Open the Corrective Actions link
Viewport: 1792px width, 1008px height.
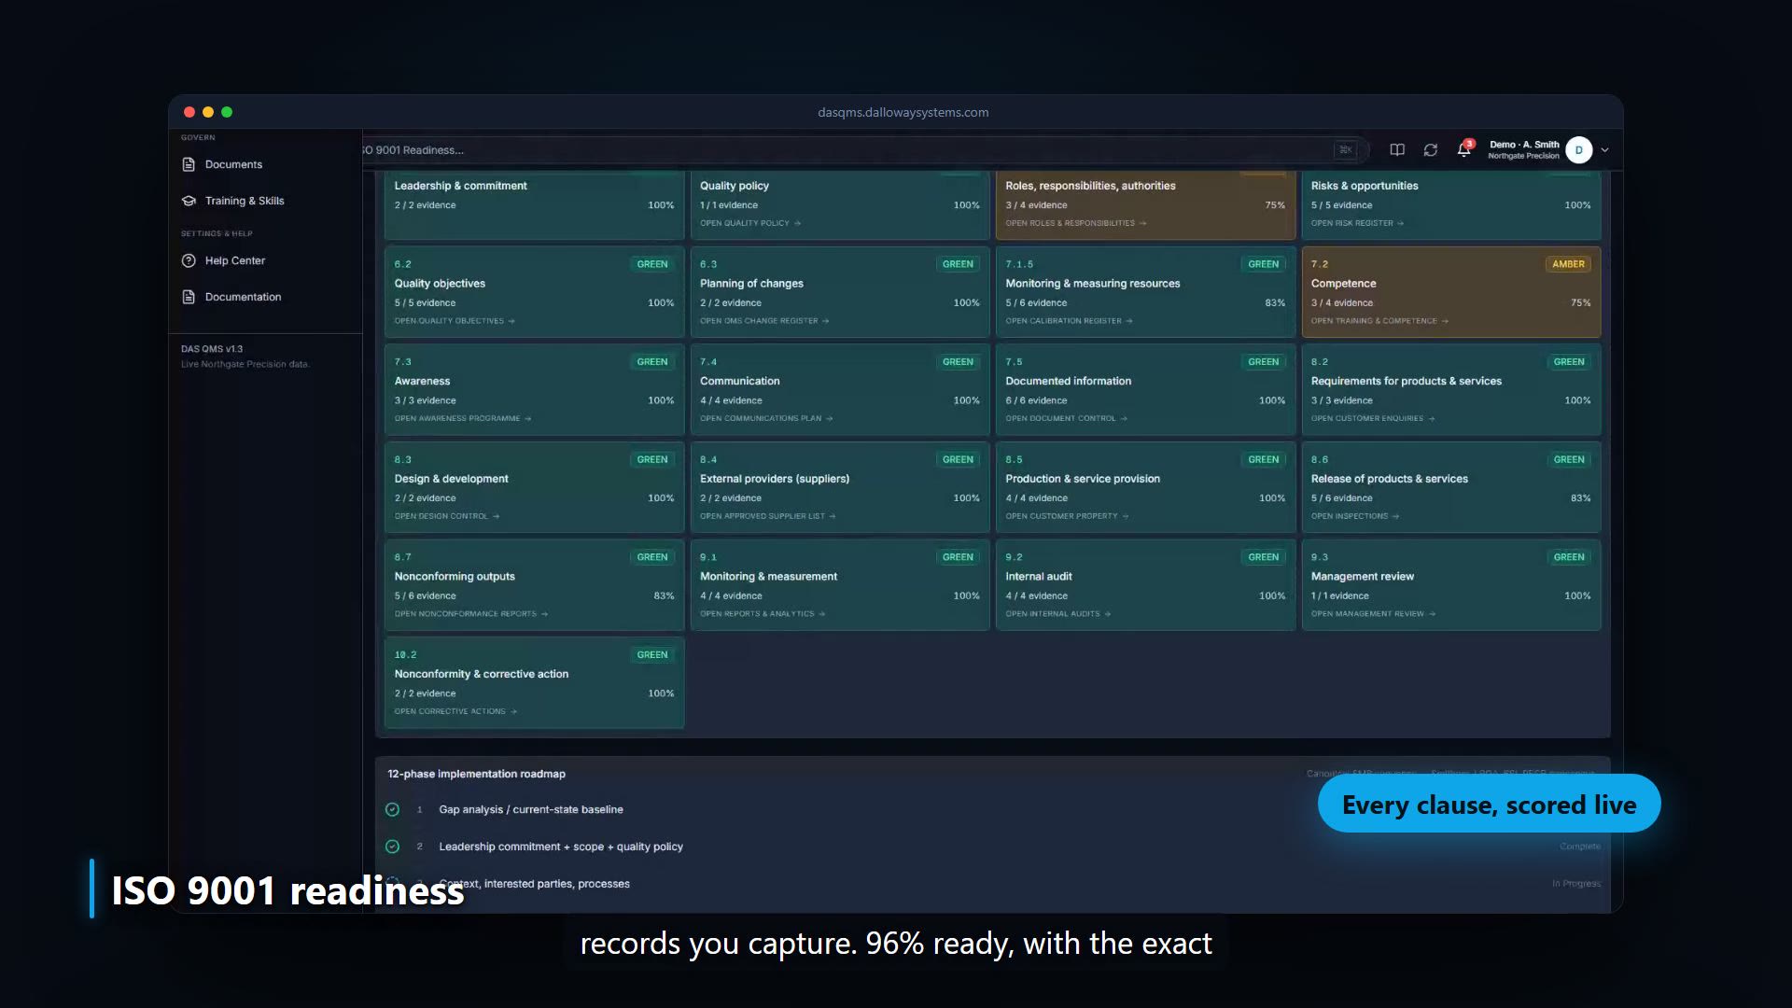point(455,711)
